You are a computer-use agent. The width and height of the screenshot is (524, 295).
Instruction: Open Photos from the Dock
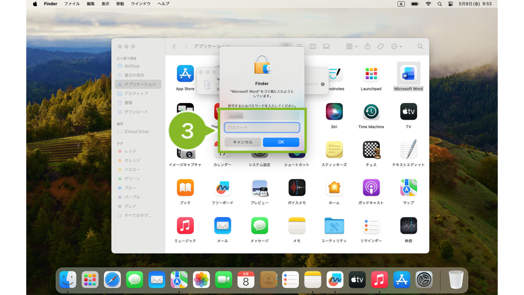point(201,280)
